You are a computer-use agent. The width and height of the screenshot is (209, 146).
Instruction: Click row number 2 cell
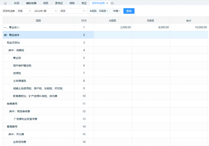tap(84, 35)
